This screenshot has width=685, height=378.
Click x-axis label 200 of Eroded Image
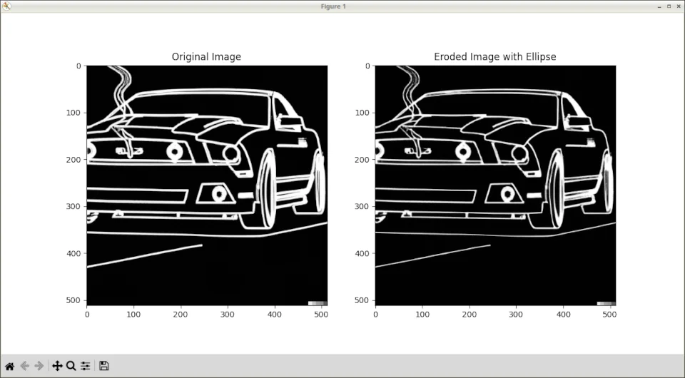[470, 315]
